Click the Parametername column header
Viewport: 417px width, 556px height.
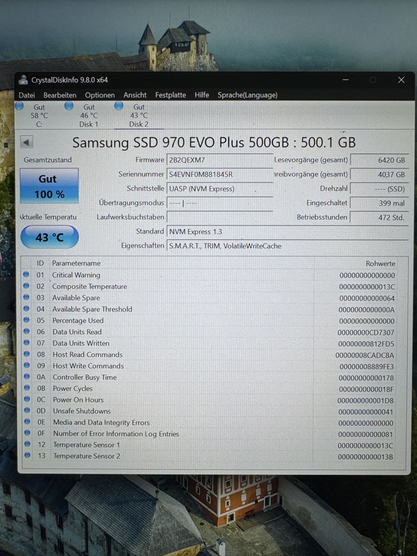[x=76, y=263]
